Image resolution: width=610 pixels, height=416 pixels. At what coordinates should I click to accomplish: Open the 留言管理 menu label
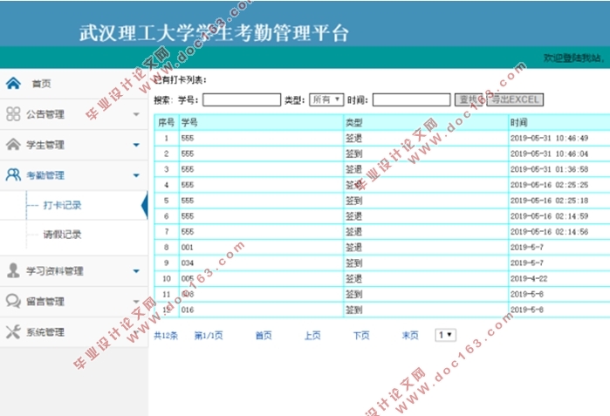[45, 301]
